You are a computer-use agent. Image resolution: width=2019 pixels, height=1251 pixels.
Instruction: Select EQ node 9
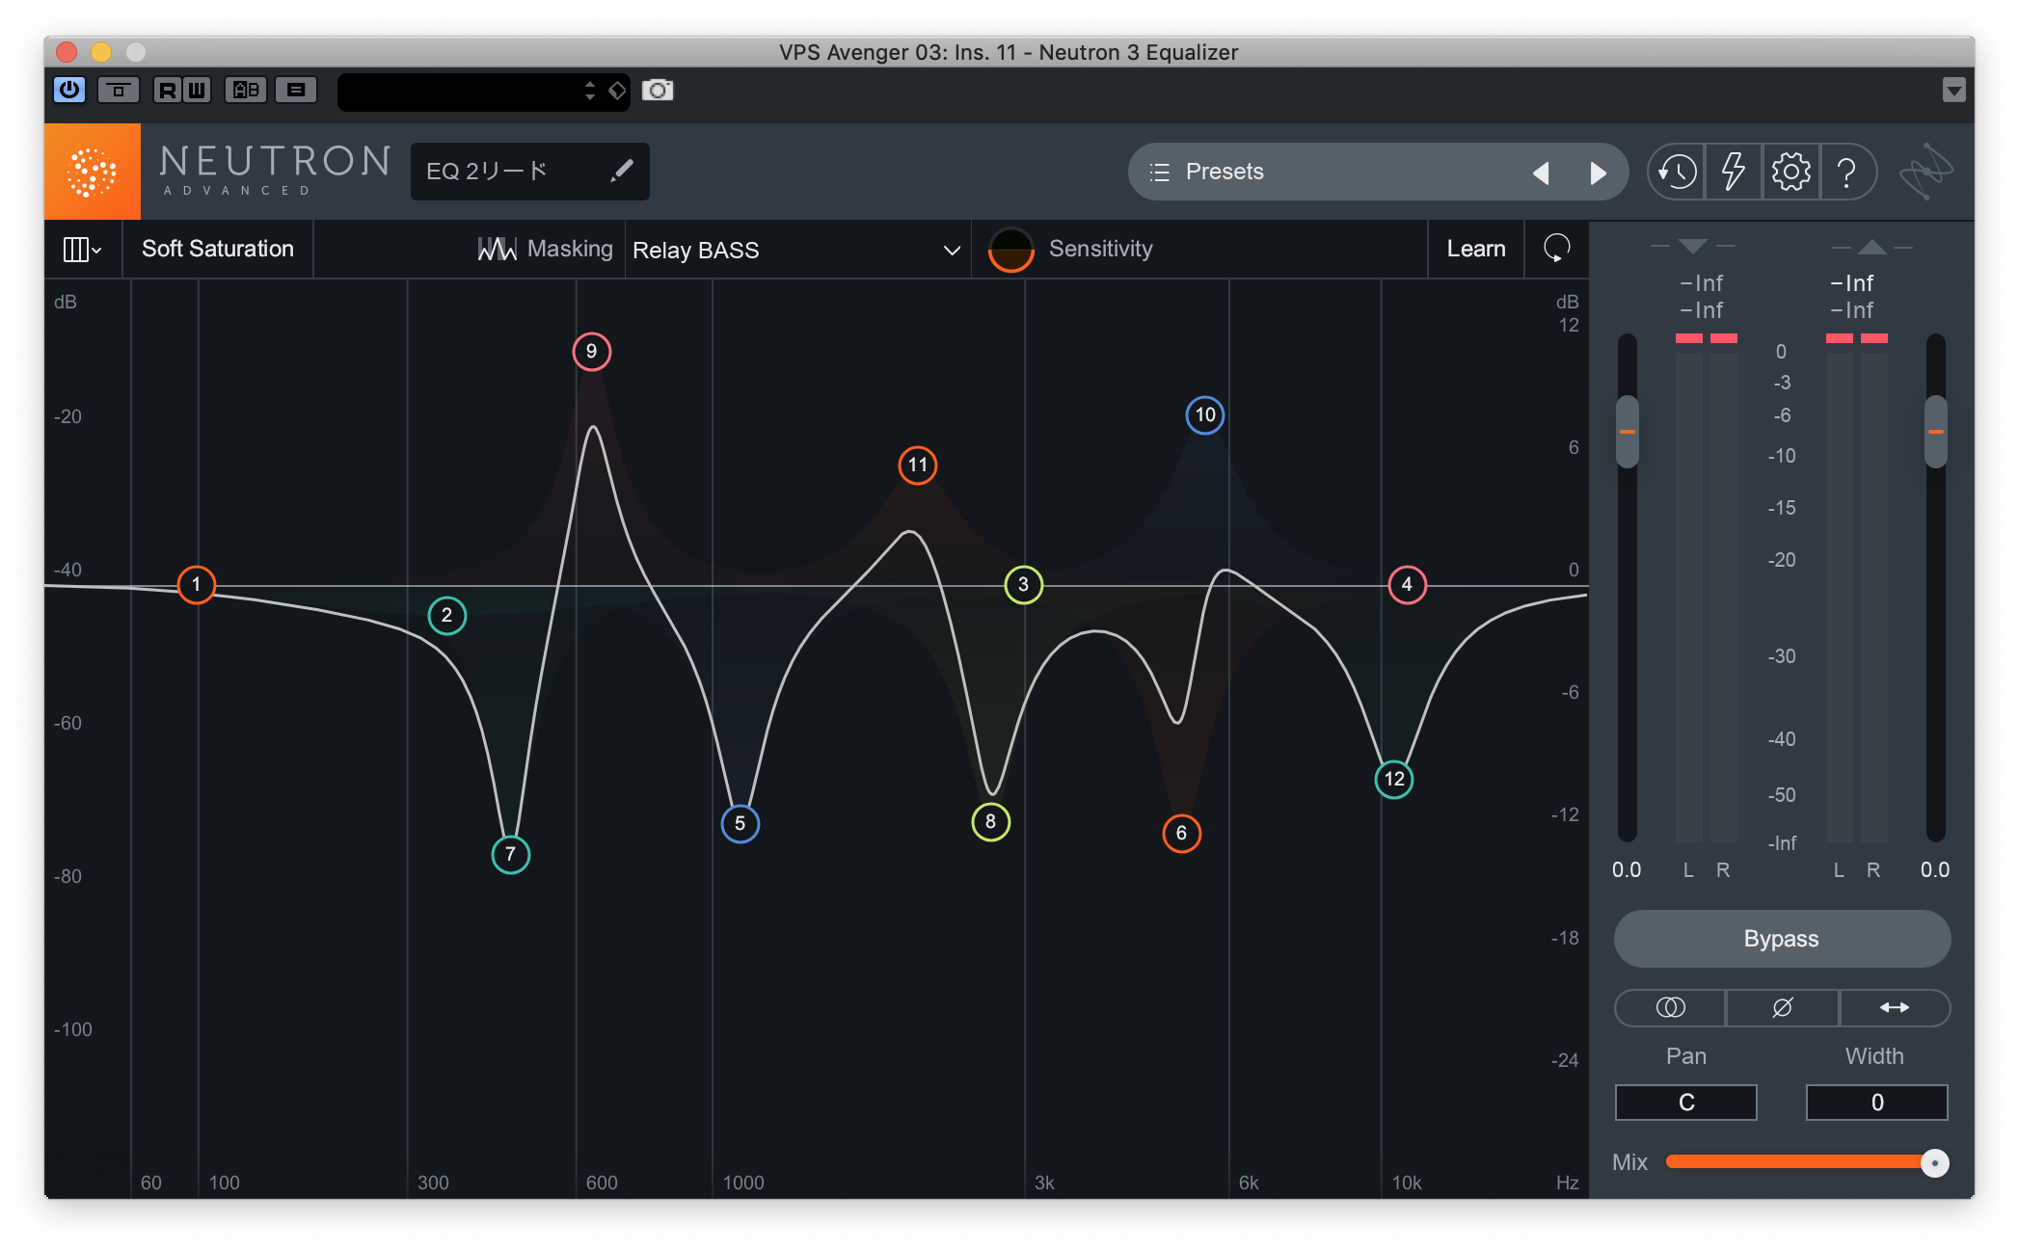pos(591,351)
